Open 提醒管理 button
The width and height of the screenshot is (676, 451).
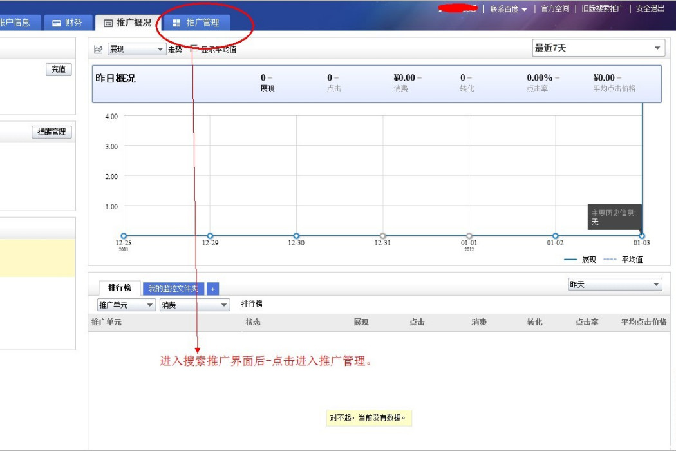(52, 131)
